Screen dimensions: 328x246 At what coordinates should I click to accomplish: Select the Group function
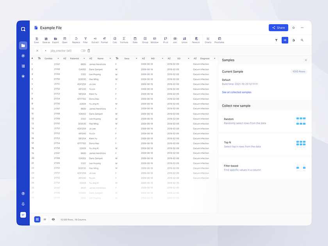tap(145, 39)
